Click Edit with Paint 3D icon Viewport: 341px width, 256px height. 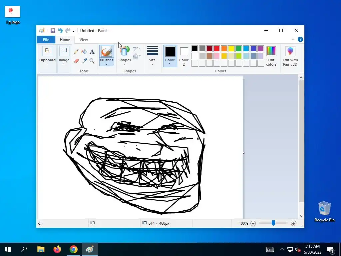coord(290,51)
